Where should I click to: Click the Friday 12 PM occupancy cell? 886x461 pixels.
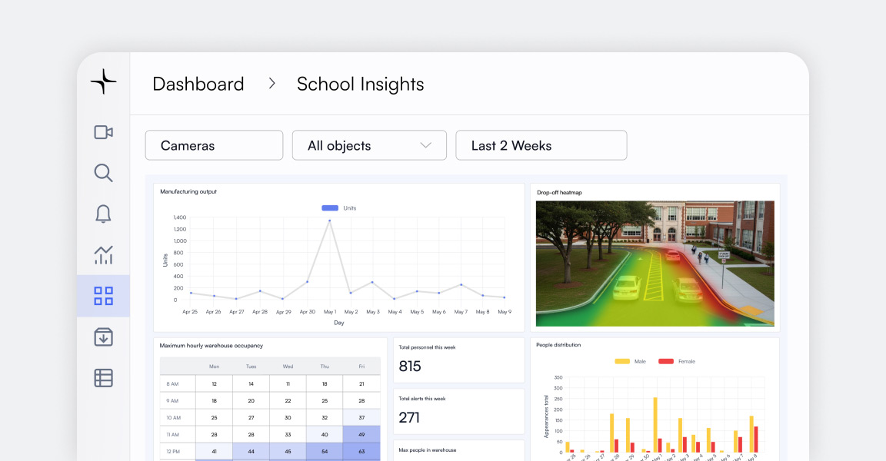[361, 452]
